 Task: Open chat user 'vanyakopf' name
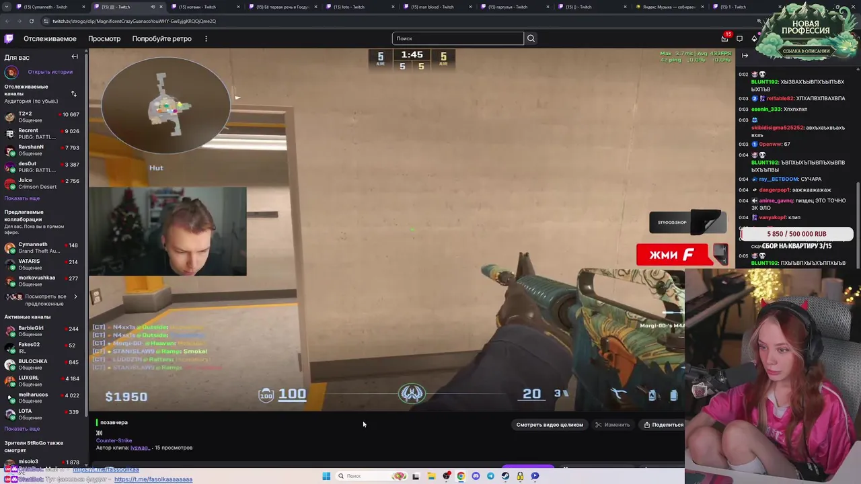pyautogui.click(x=772, y=218)
